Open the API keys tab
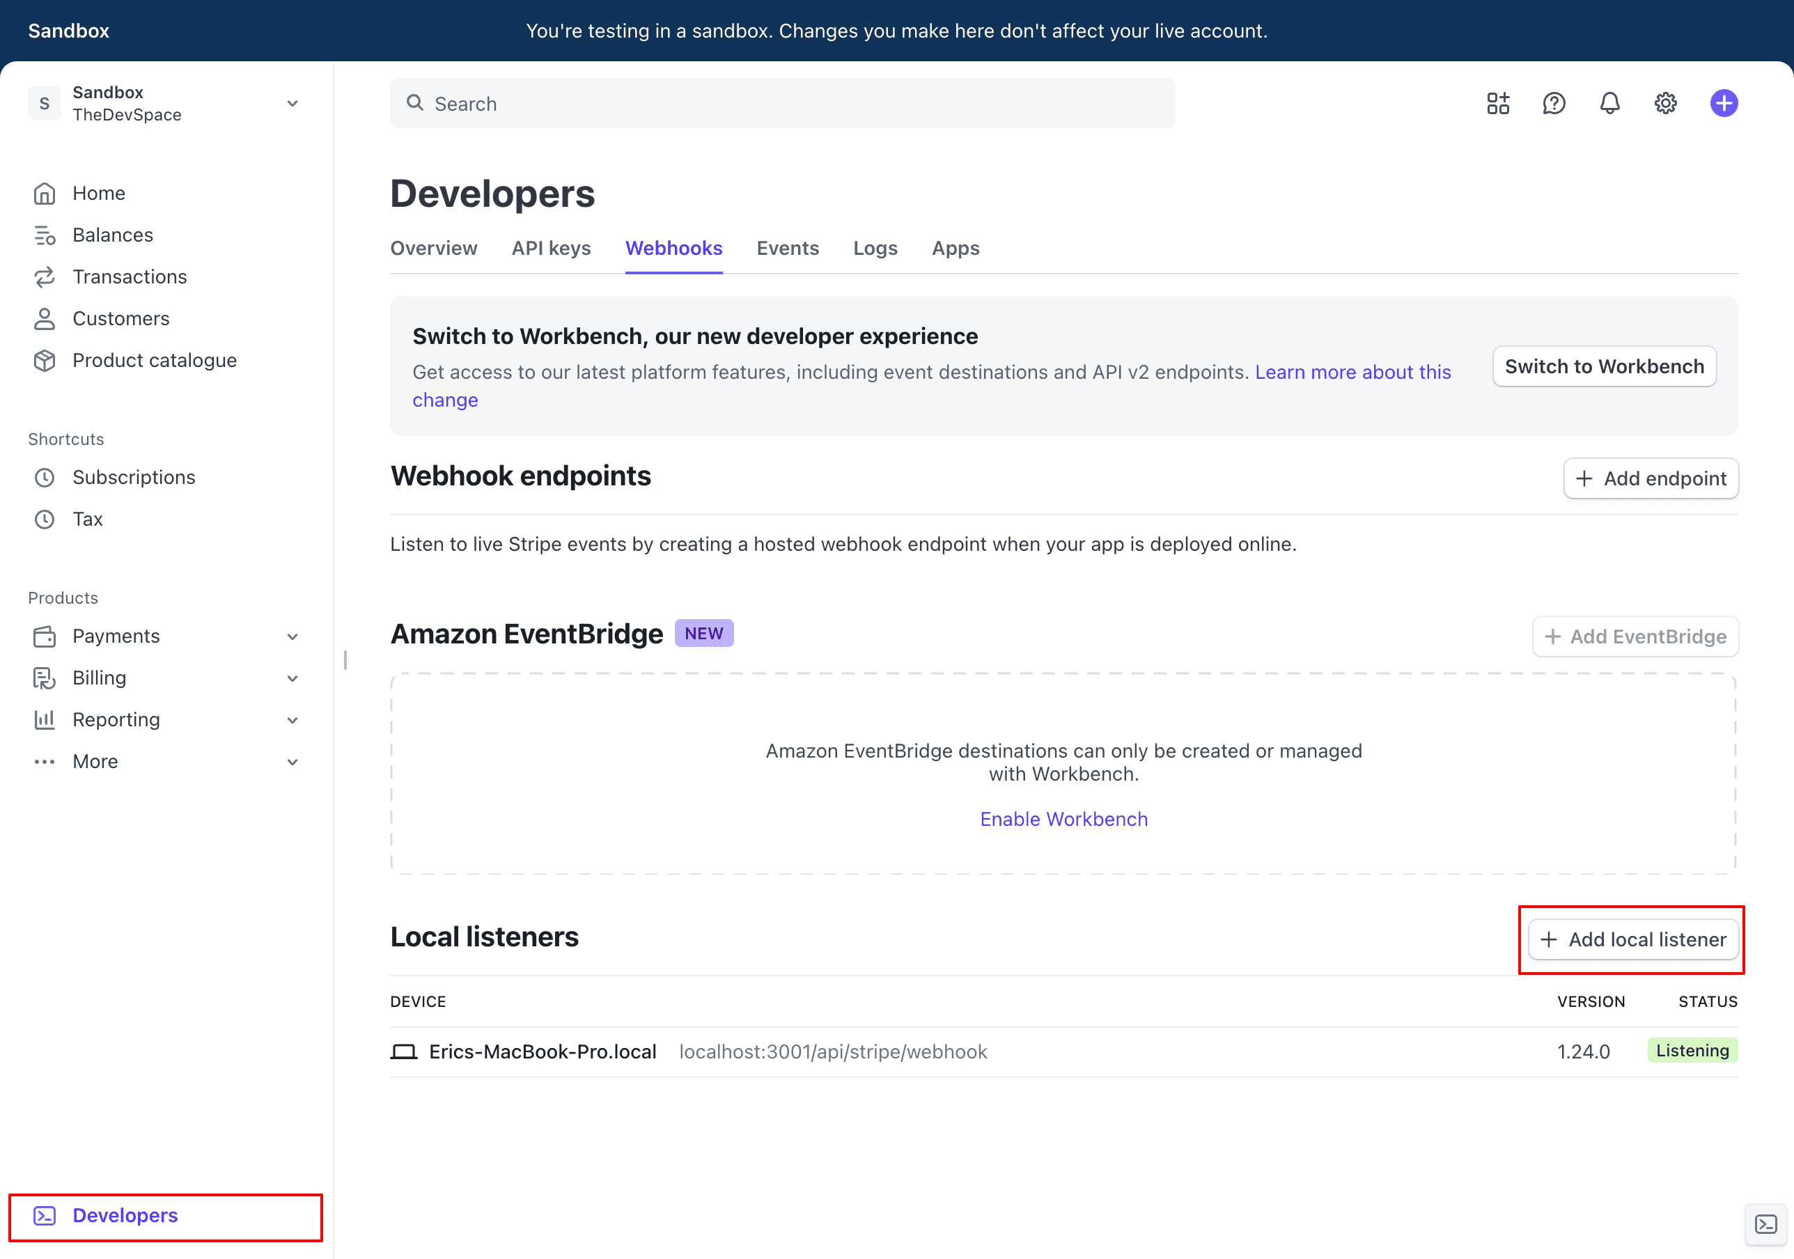 551,248
